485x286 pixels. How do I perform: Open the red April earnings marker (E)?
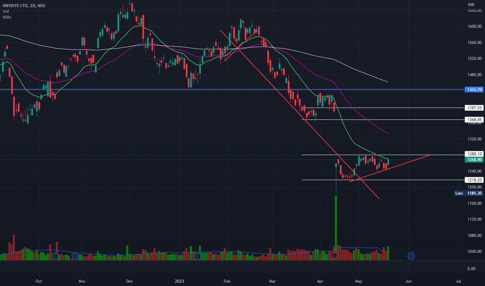tap(334, 256)
